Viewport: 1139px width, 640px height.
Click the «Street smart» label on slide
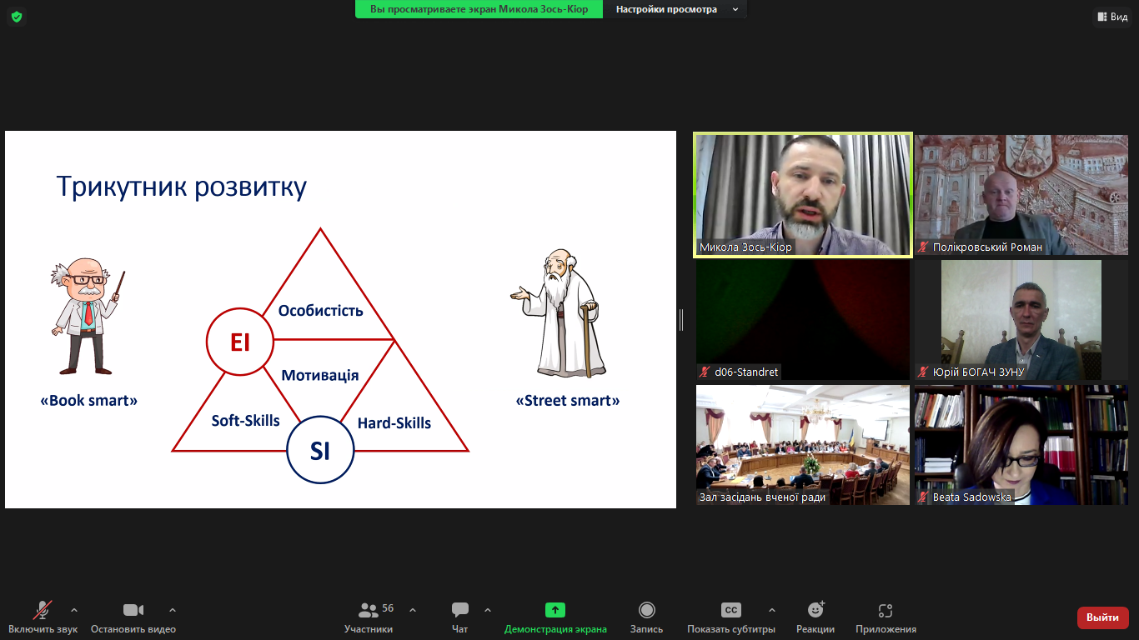tap(568, 401)
